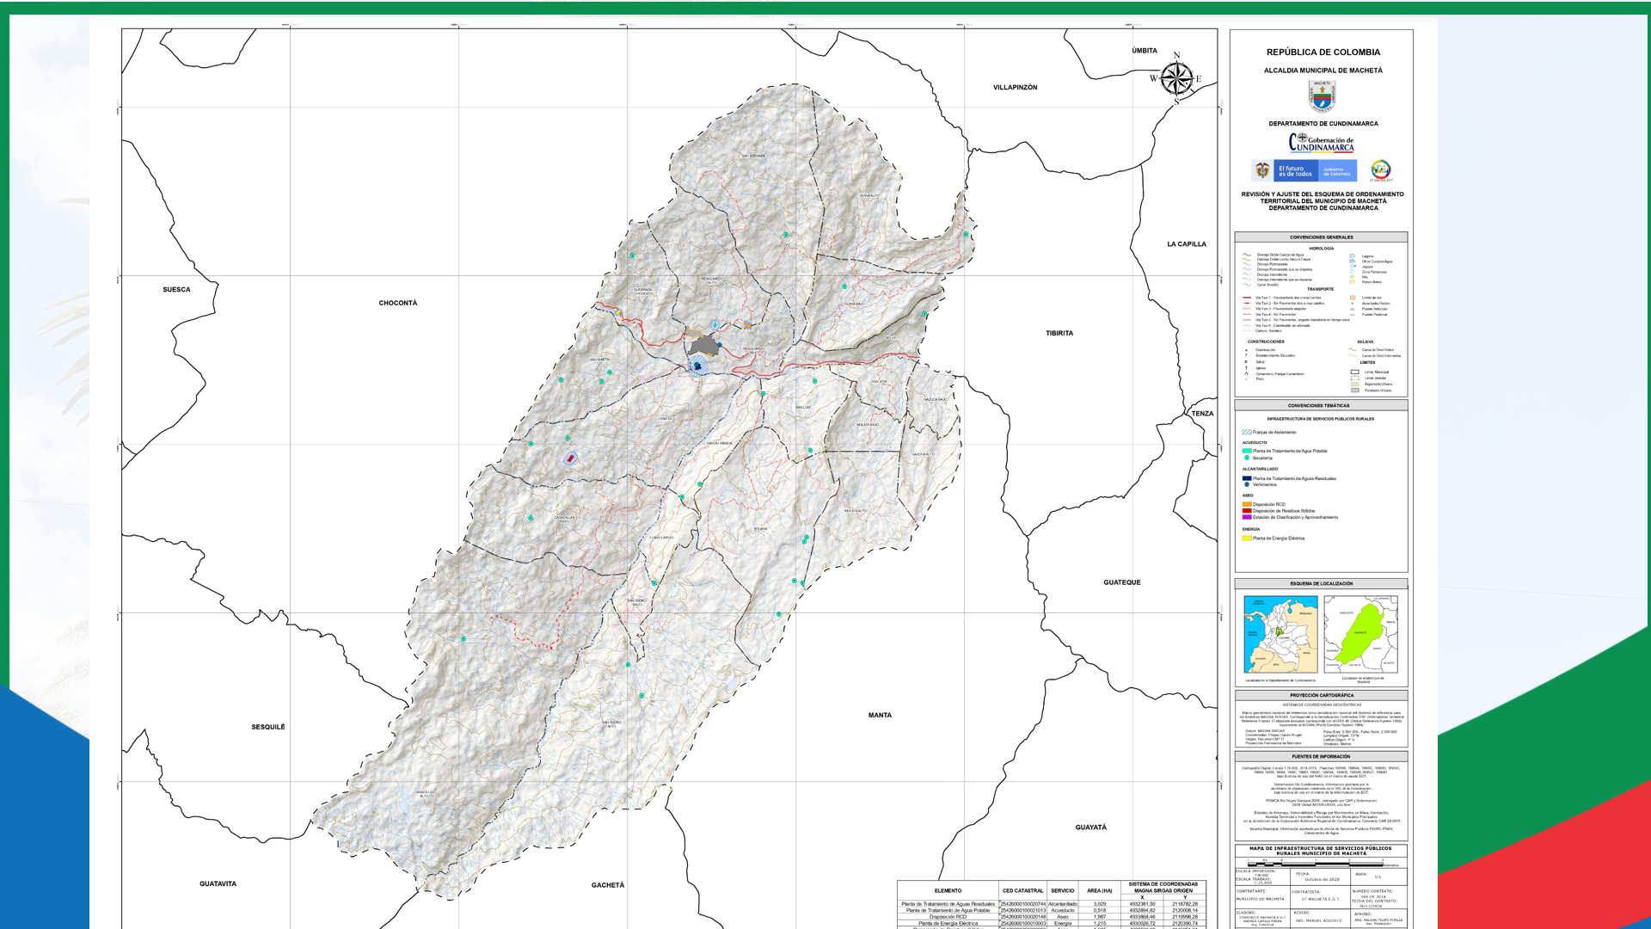Click the Convenciones Generales header
Viewport: 1651px width, 929px height.
(x=1321, y=237)
